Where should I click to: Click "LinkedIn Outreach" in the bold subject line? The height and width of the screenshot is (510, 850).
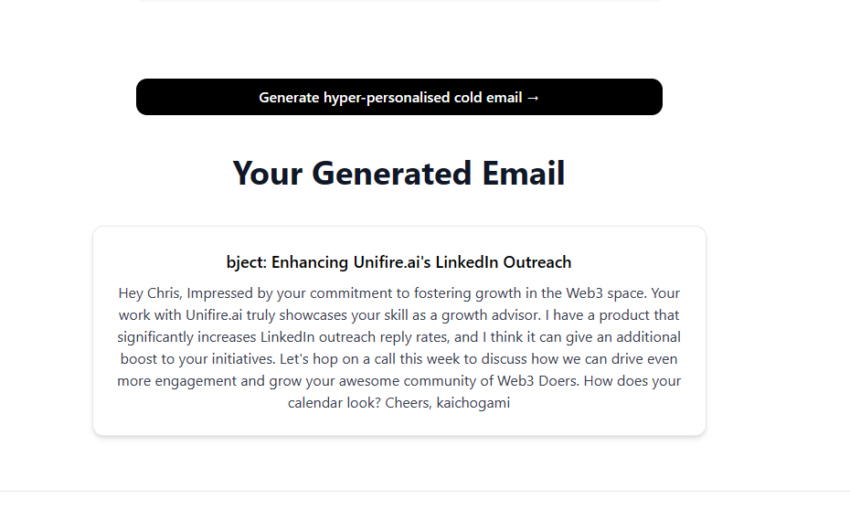503,262
